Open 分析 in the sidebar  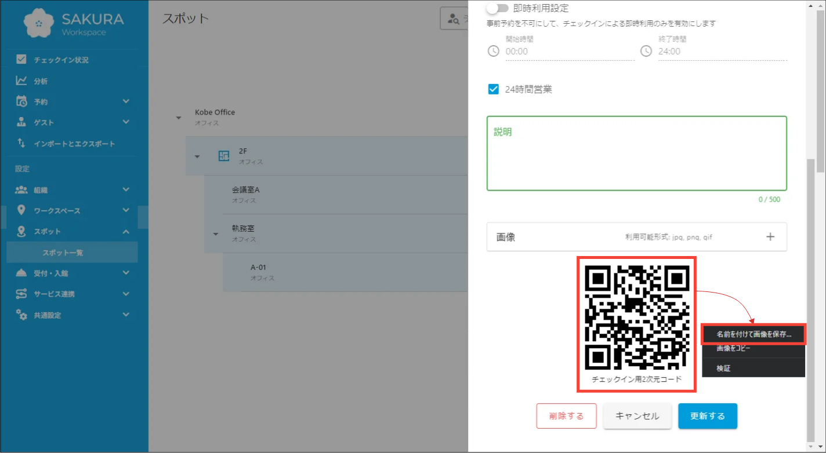41,81
